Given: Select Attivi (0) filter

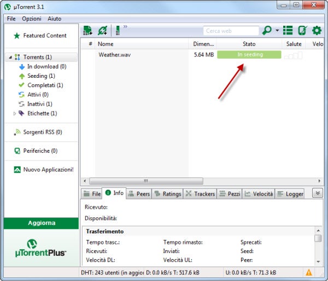Looking at the screenshot, I should tap(38, 95).
